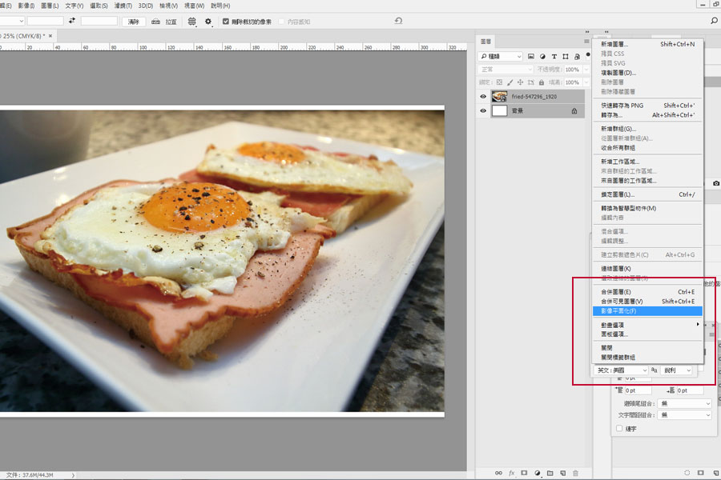
Task: Choose 複製圖層(D)... menu entry
Action: tap(647, 73)
